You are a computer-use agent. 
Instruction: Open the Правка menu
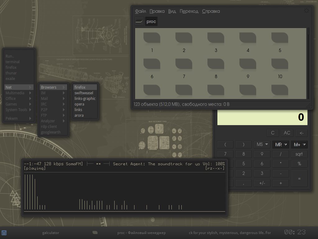click(x=157, y=11)
